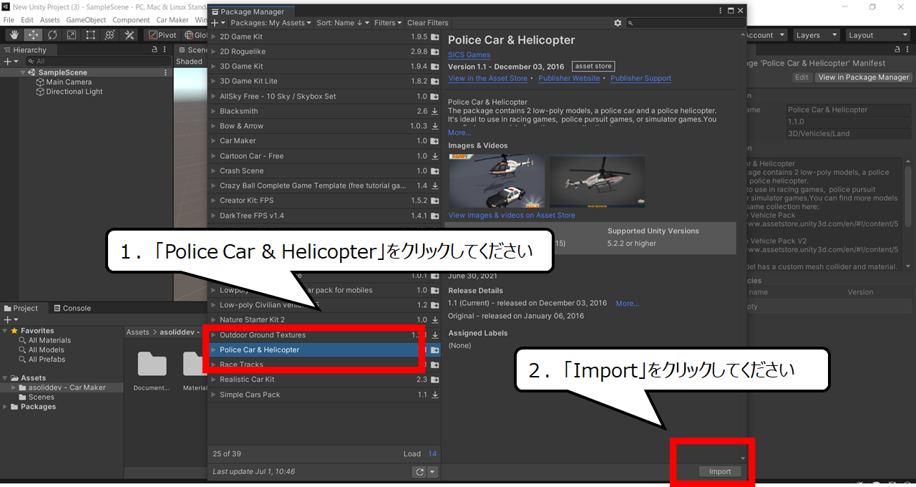Click the import icon for Car Maker
This screenshot has height=487, width=916.
point(434,141)
